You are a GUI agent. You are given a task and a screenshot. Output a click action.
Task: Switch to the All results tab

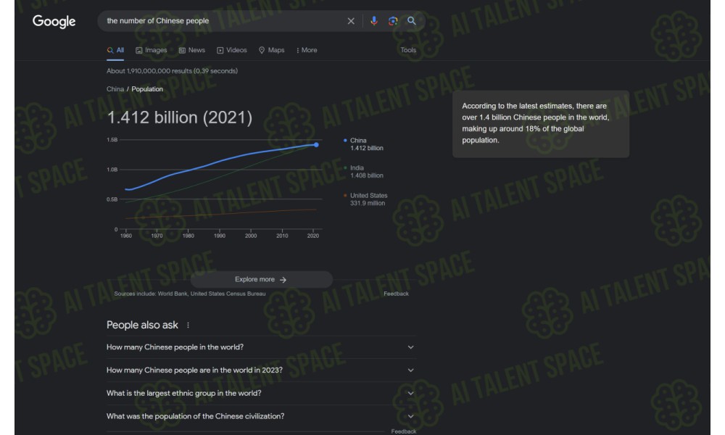(x=115, y=50)
